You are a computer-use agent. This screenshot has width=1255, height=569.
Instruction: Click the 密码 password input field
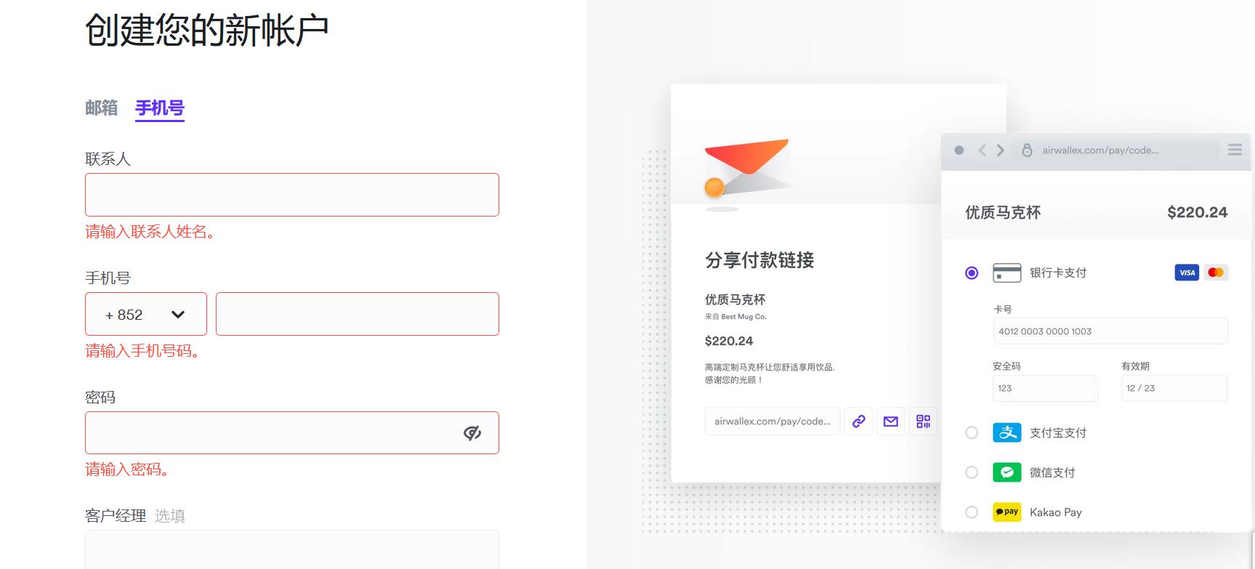(292, 433)
